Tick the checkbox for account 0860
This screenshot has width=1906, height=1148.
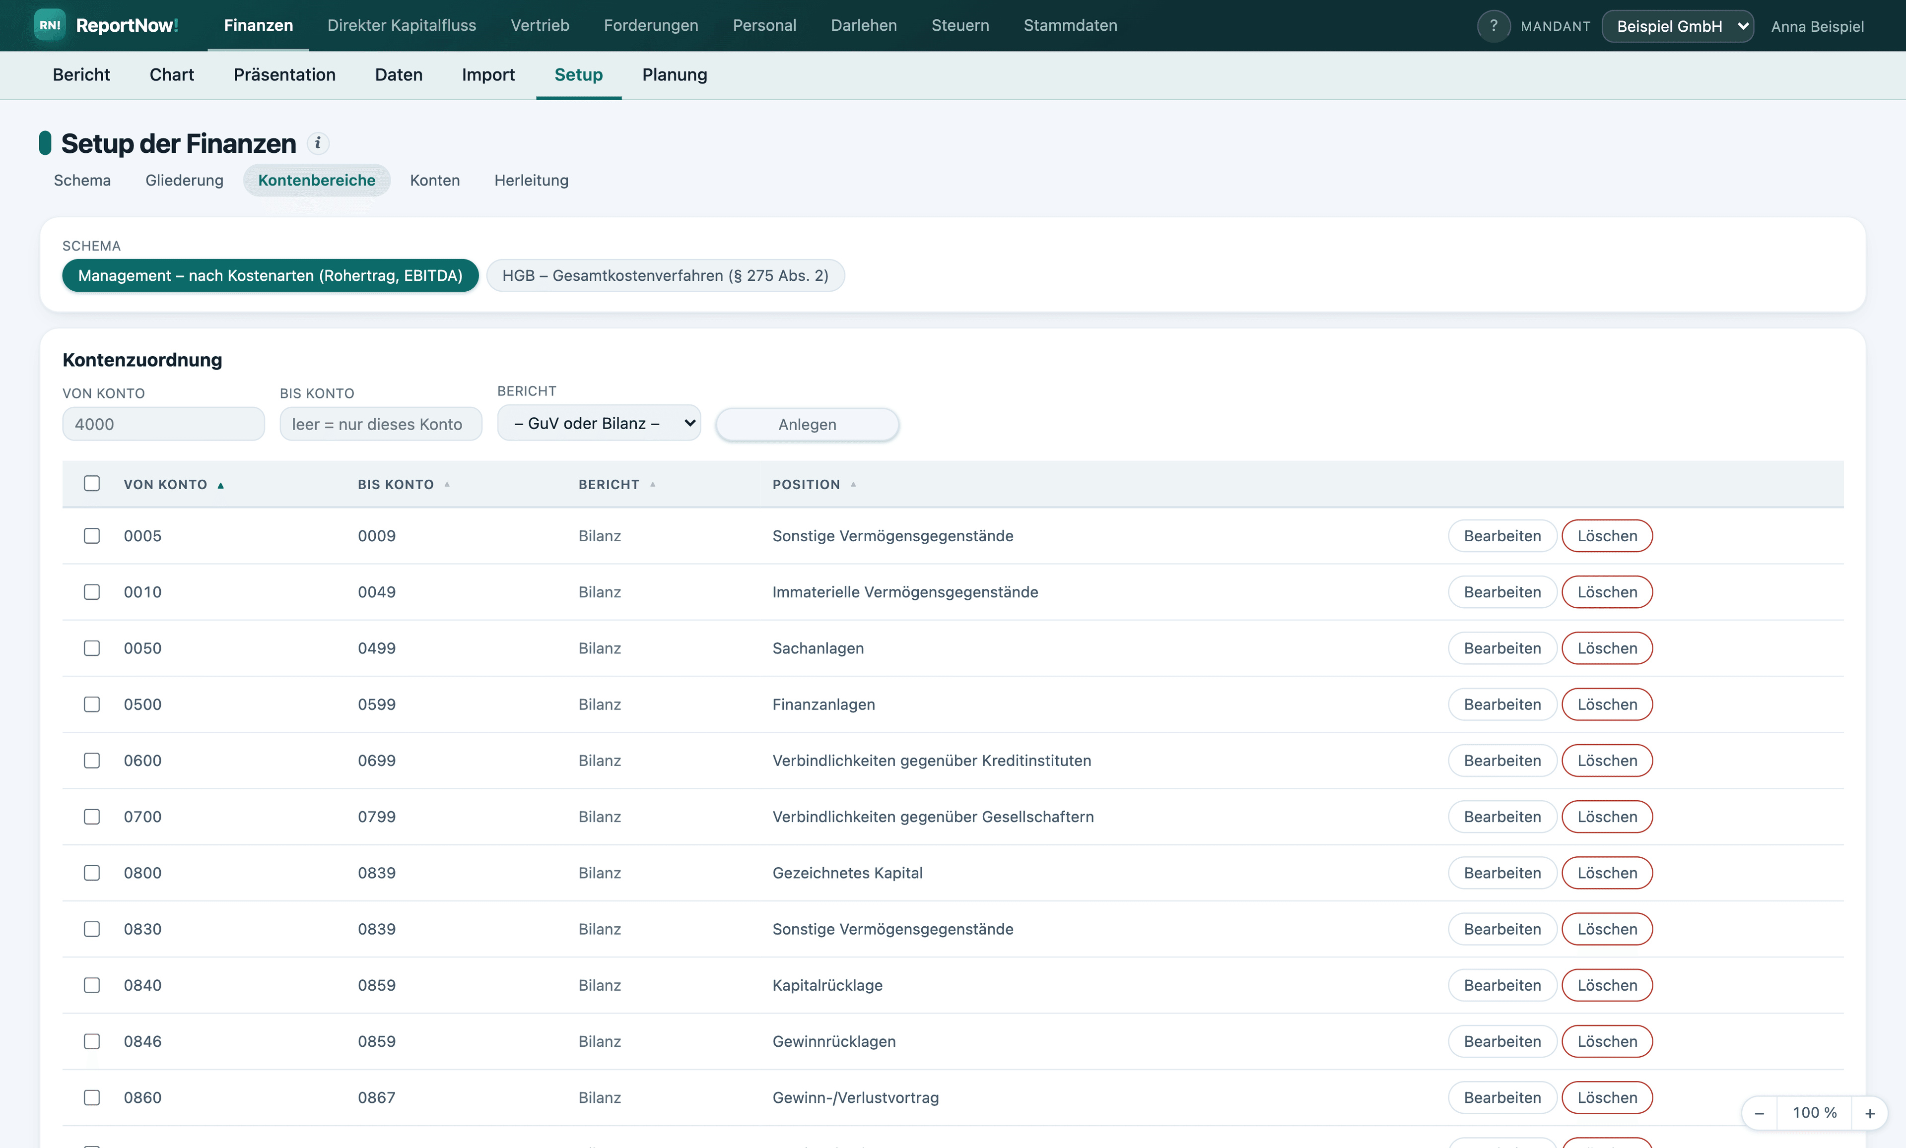click(92, 1097)
